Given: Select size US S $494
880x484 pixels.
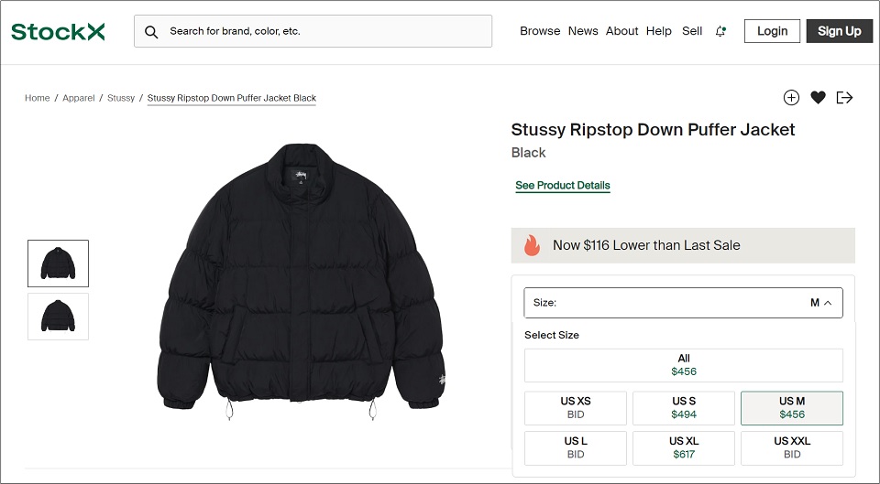Looking at the screenshot, I should tap(684, 408).
